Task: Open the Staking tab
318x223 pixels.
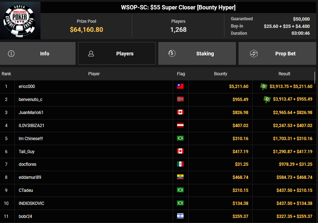Action: [205, 54]
